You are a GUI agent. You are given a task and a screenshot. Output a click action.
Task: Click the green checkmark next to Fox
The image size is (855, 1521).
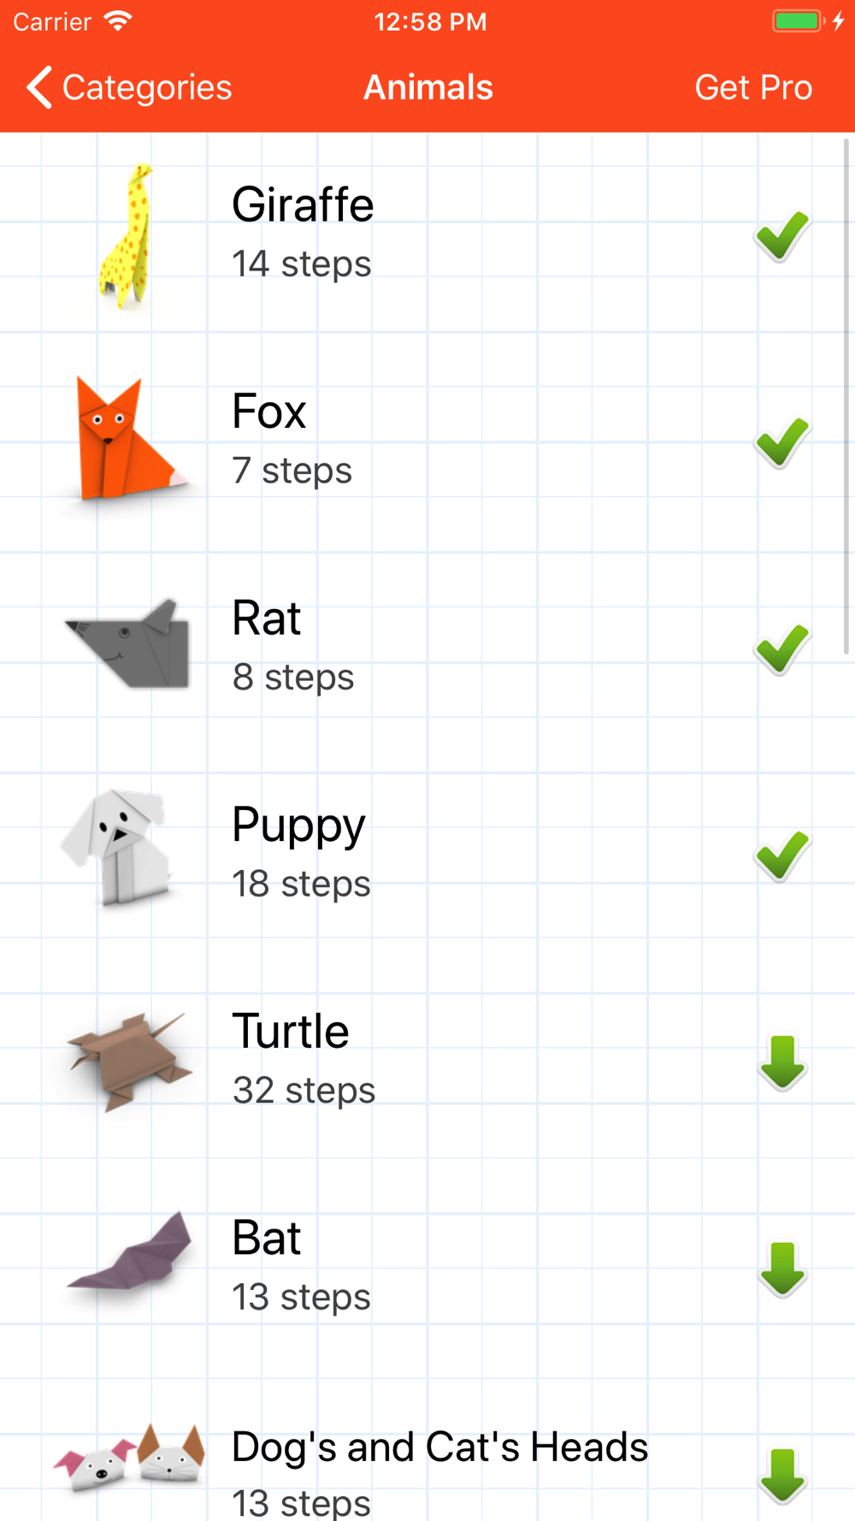coord(782,442)
